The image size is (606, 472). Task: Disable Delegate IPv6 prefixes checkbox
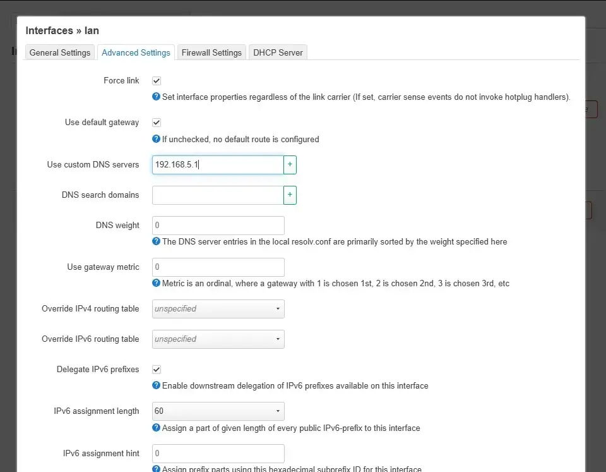point(157,369)
